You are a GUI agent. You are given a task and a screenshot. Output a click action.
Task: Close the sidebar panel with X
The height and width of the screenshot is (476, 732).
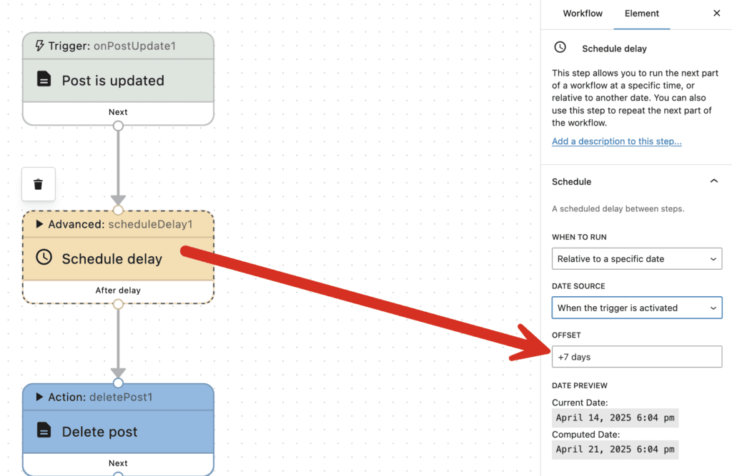716,14
